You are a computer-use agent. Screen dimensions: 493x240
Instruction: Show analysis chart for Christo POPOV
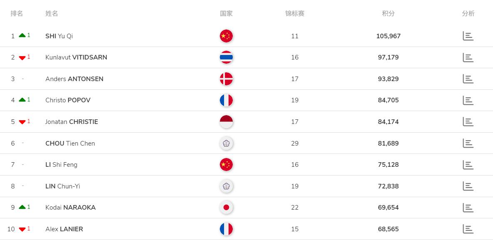(x=468, y=100)
